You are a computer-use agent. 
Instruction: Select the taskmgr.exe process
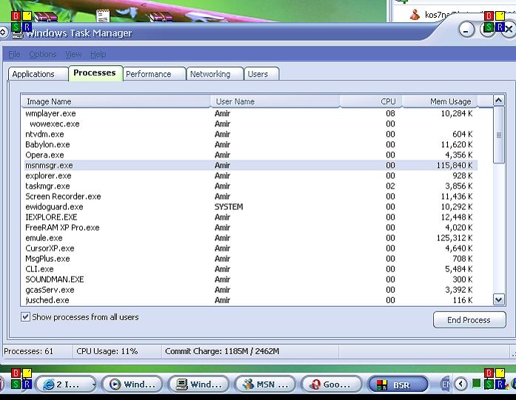[x=251, y=186]
